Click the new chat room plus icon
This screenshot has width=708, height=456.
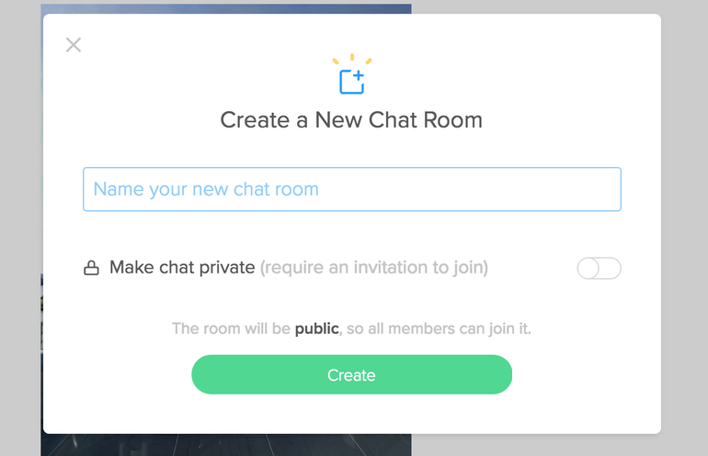coord(352,82)
